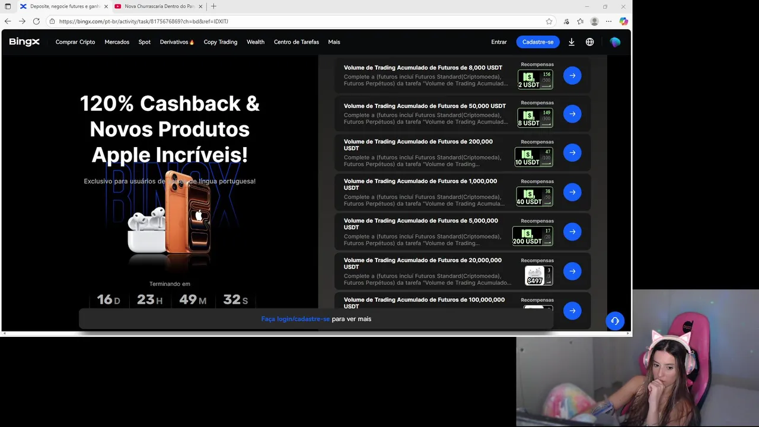Open the 50,000 USDT futures task arrow
Screen dimensions: 759x427
572,114
